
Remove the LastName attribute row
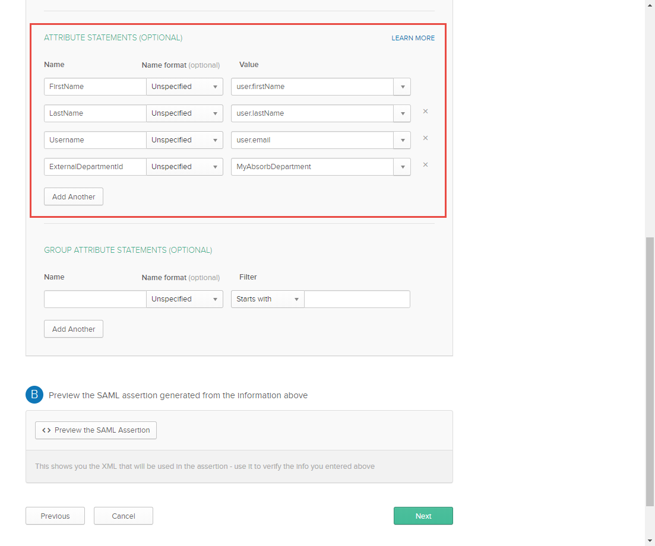(x=425, y=112)
